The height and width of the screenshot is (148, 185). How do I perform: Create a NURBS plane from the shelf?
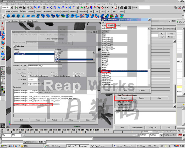(28, 16)
